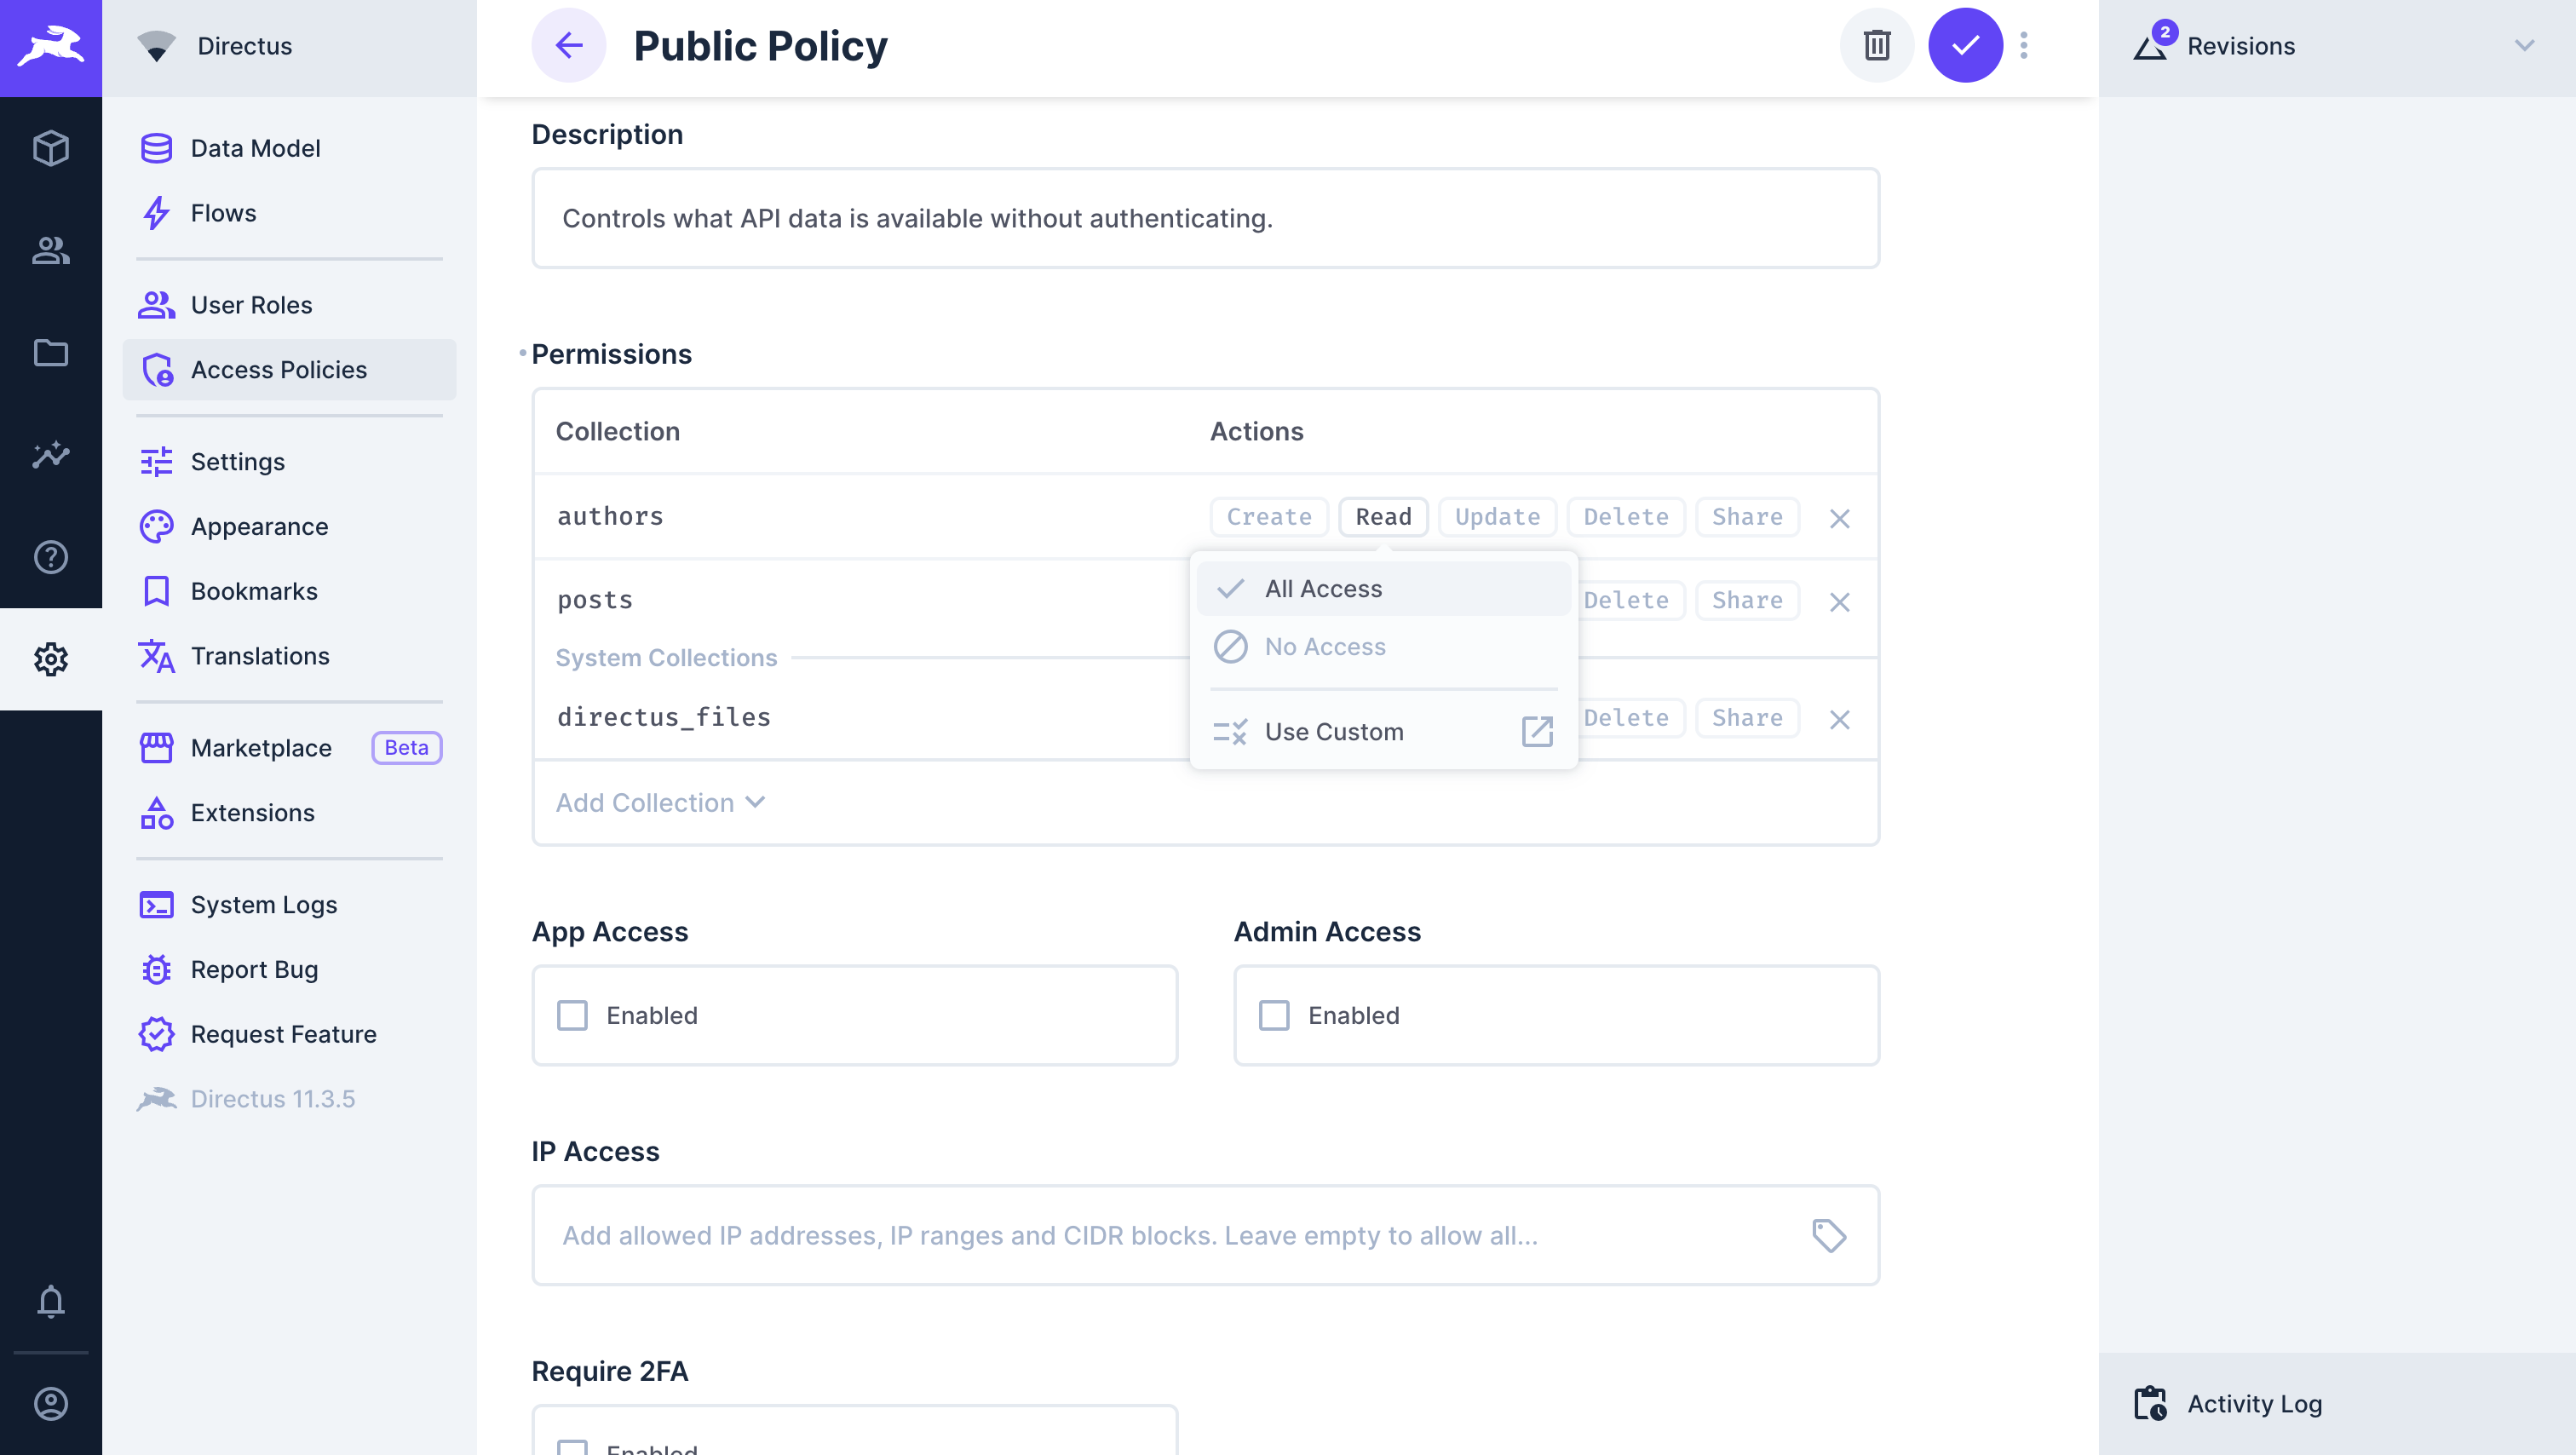Enable the App Access checkbox
This screenshot has height=1455, width=2576.
[x=572, y=1015]
